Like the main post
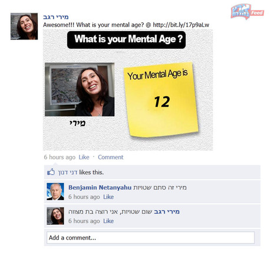This screenshot has height=253, width=271. click(84, 157)
